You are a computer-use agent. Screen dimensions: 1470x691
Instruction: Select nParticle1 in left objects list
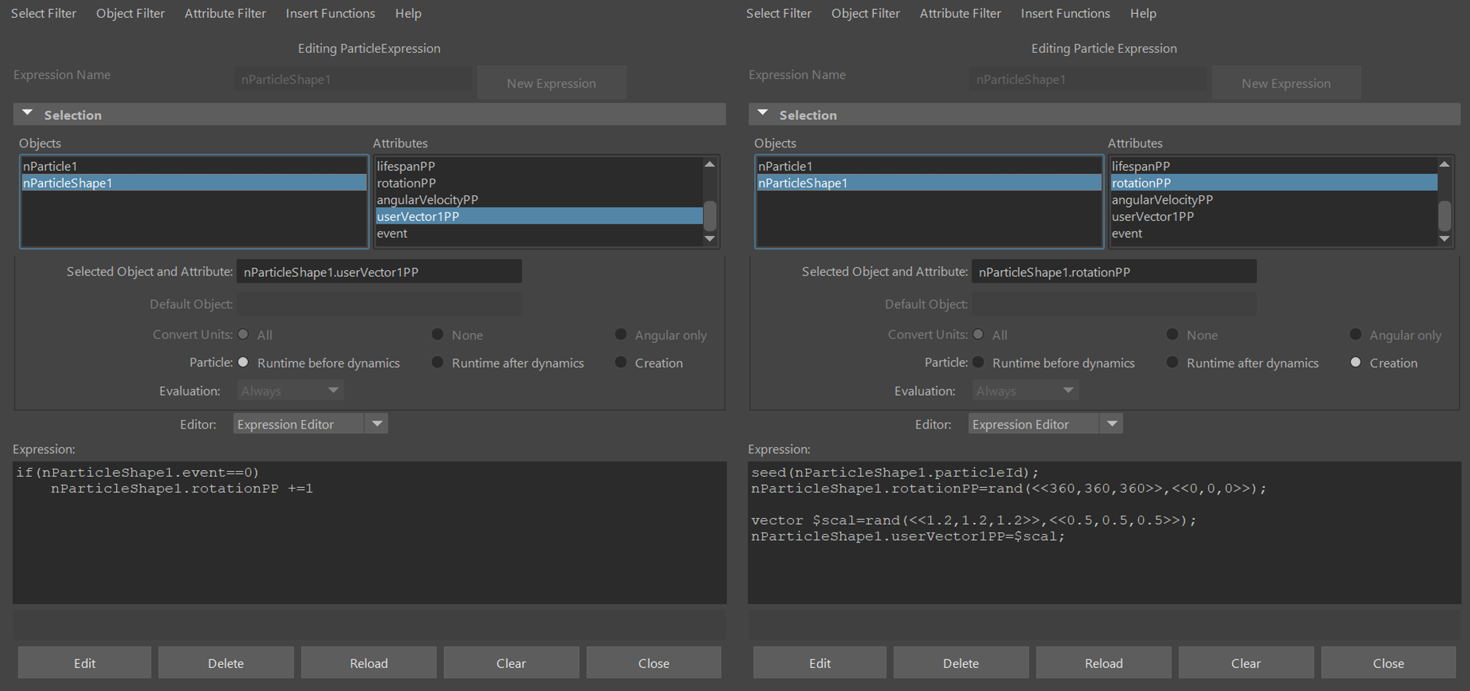(194, 166)
